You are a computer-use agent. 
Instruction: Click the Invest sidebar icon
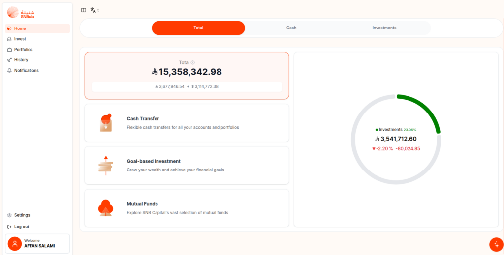(9, 39)
